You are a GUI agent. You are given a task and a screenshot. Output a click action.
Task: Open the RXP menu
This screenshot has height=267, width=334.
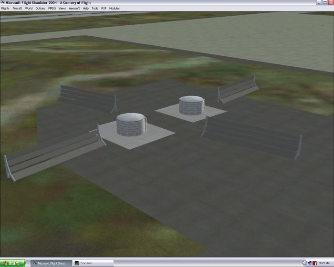[104, 9]
